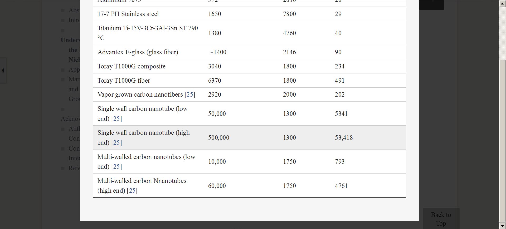Click scrollbar down arrow
This screenshot has height=229, width=506.
click(503, 226)
